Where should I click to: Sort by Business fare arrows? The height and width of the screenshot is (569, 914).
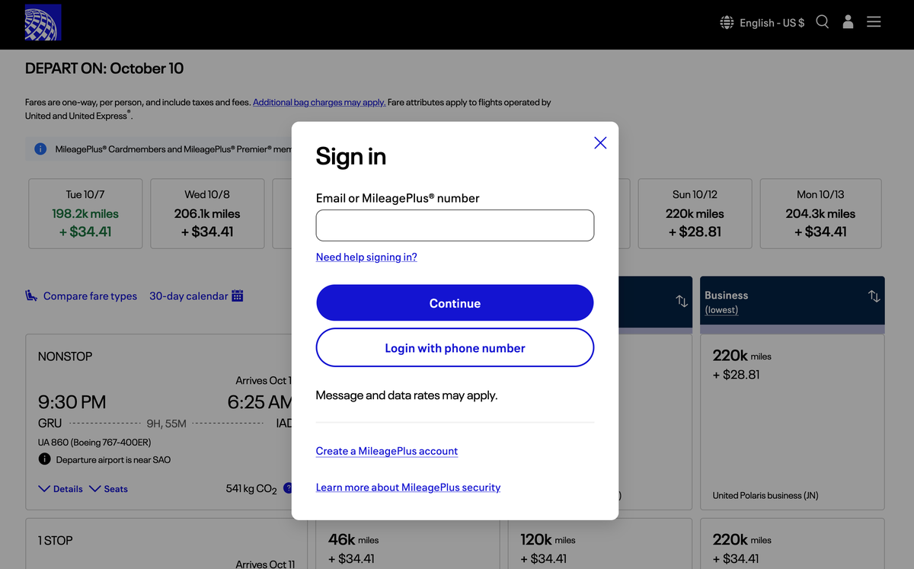pyautogui.click(x=874, y=296)
